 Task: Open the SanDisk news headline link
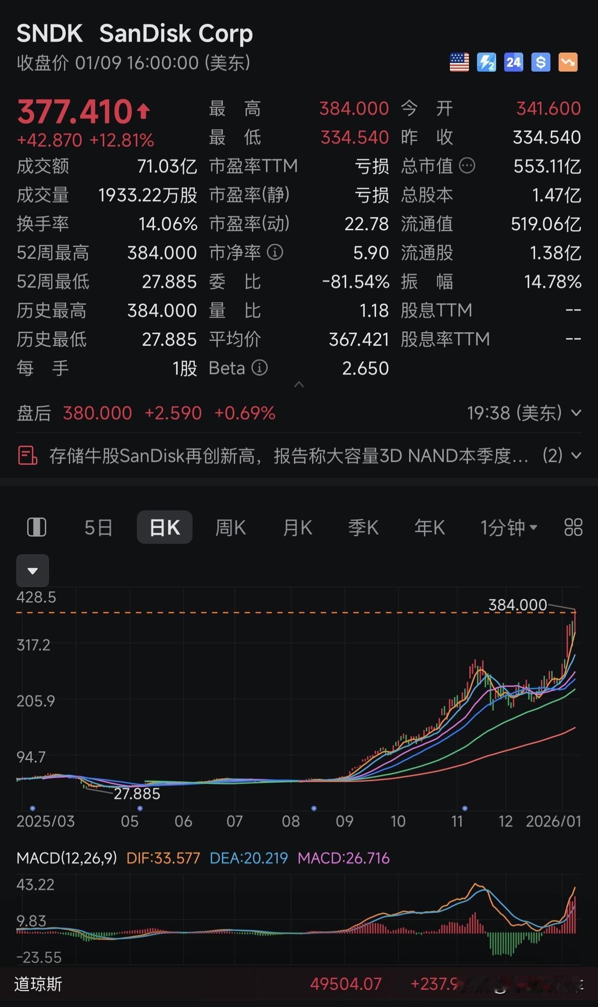289,456
